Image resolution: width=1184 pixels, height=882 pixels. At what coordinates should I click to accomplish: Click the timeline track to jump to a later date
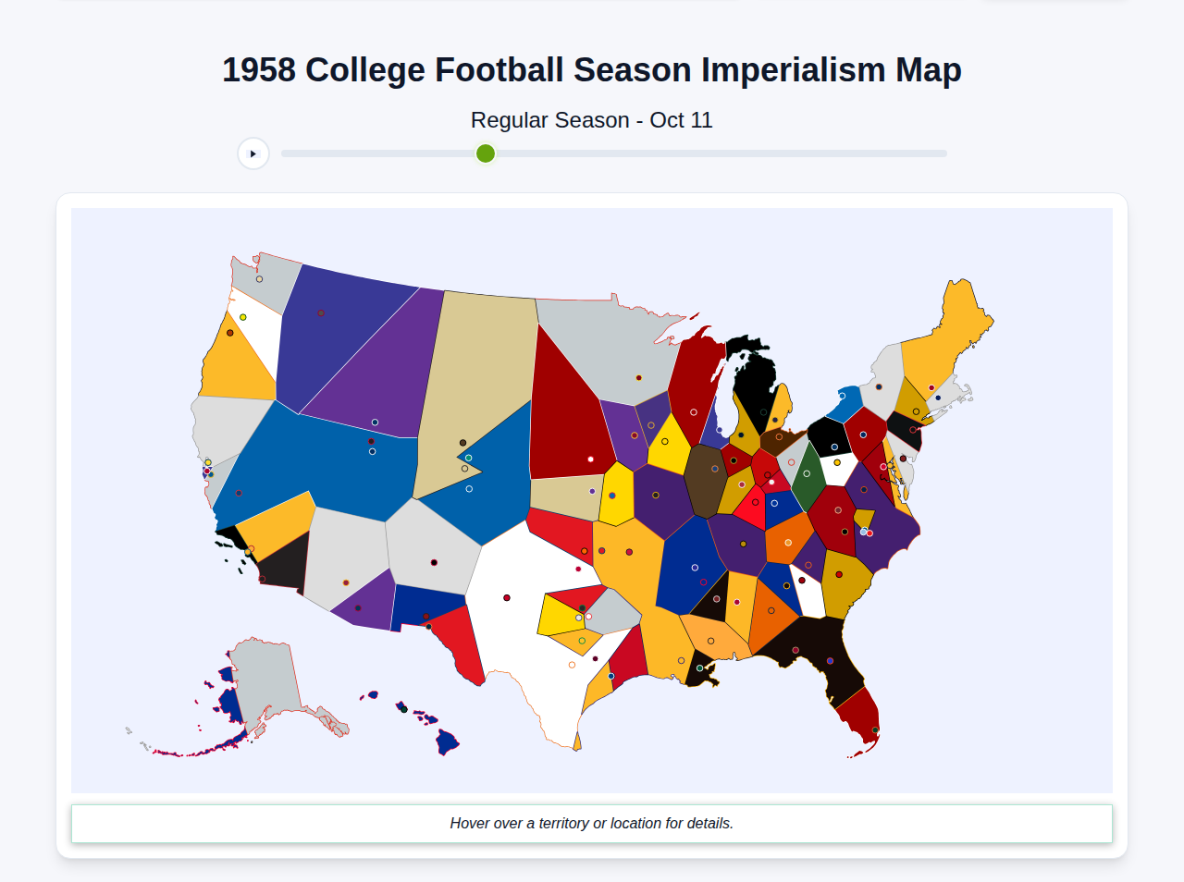740,153
